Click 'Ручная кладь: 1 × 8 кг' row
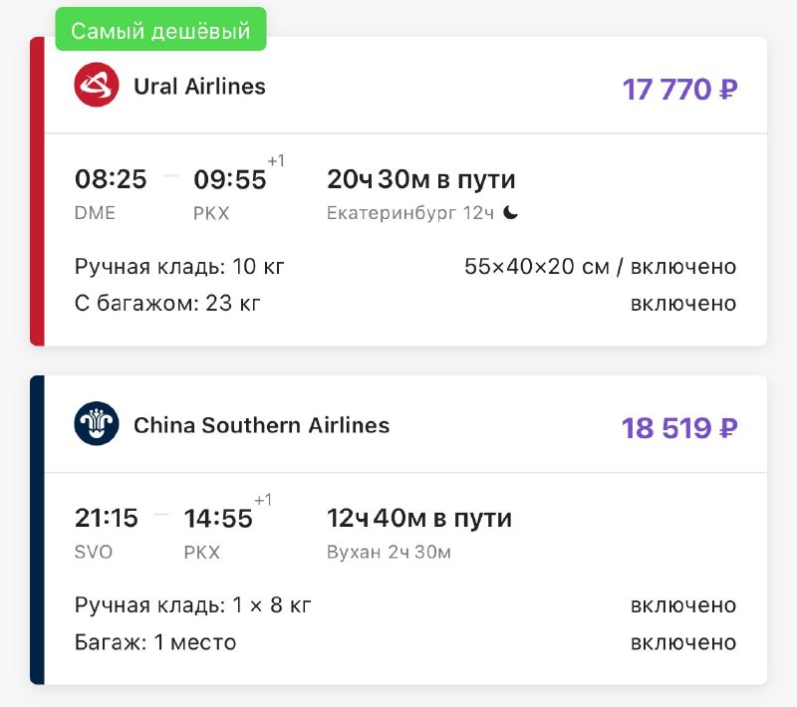Viewport: 797px width, 707px height. pos(193,605)
